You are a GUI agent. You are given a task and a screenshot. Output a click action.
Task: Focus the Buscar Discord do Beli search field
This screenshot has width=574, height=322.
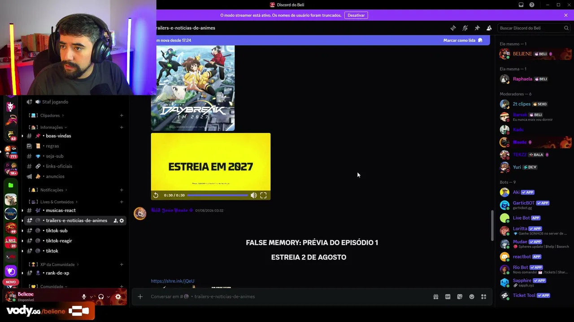tap(534, 28)
